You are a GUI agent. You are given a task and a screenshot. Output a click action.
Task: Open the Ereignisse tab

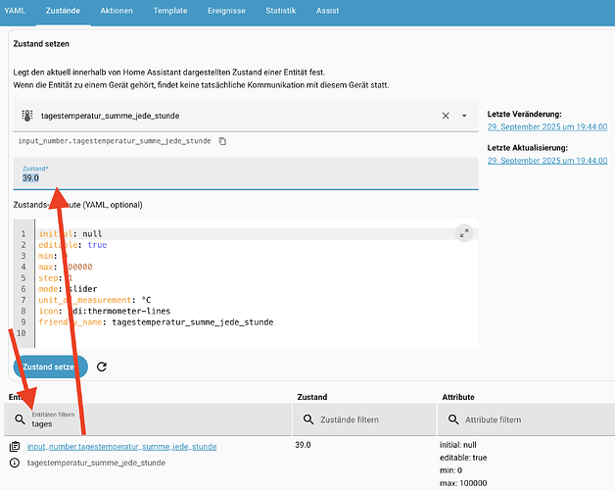point(226,11)
